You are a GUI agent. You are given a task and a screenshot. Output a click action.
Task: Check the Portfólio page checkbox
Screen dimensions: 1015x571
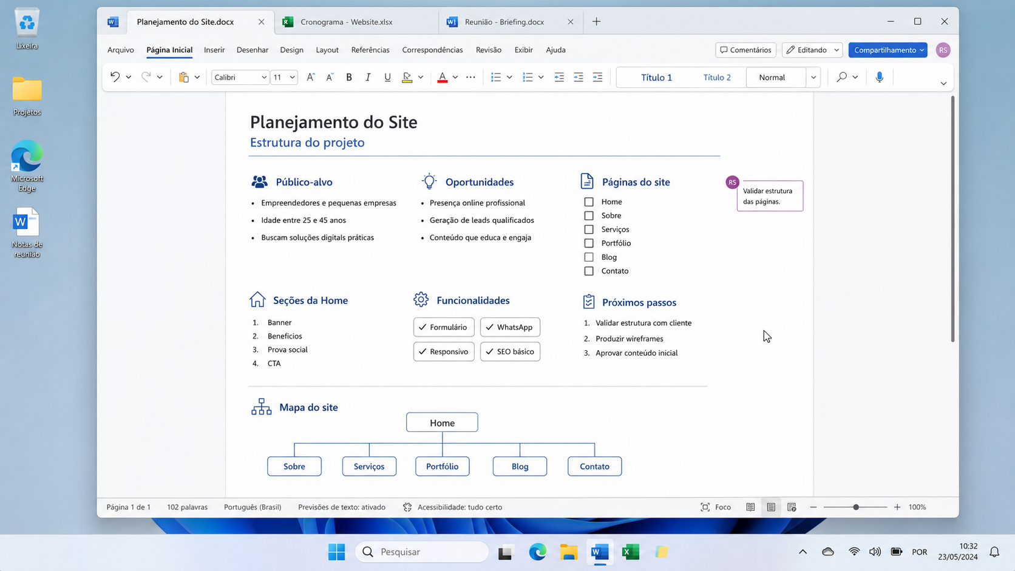589,243
